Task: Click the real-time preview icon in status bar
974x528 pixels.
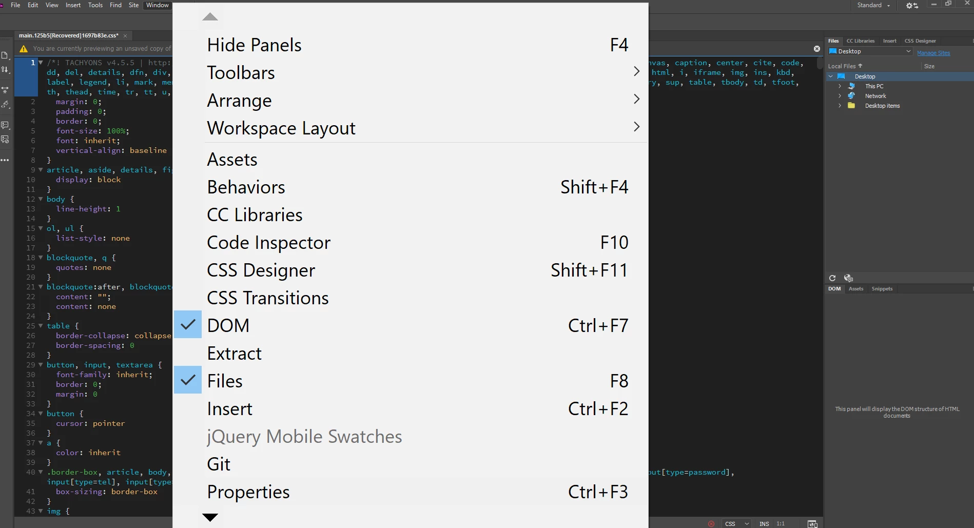Action: tap(812, 524)
